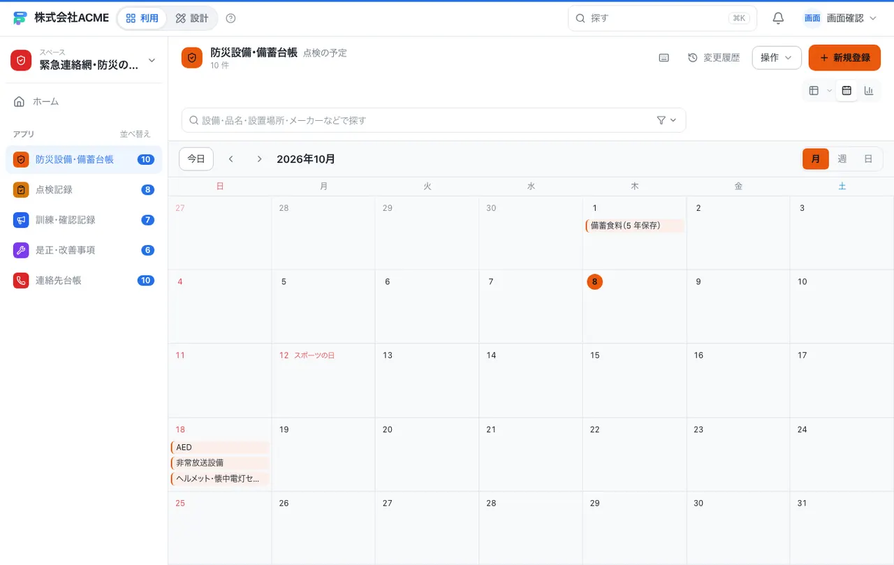Open the 備蓄食料(5年保存) calendar event
This screenshot has height=565, width=894.
click(634, 226)
